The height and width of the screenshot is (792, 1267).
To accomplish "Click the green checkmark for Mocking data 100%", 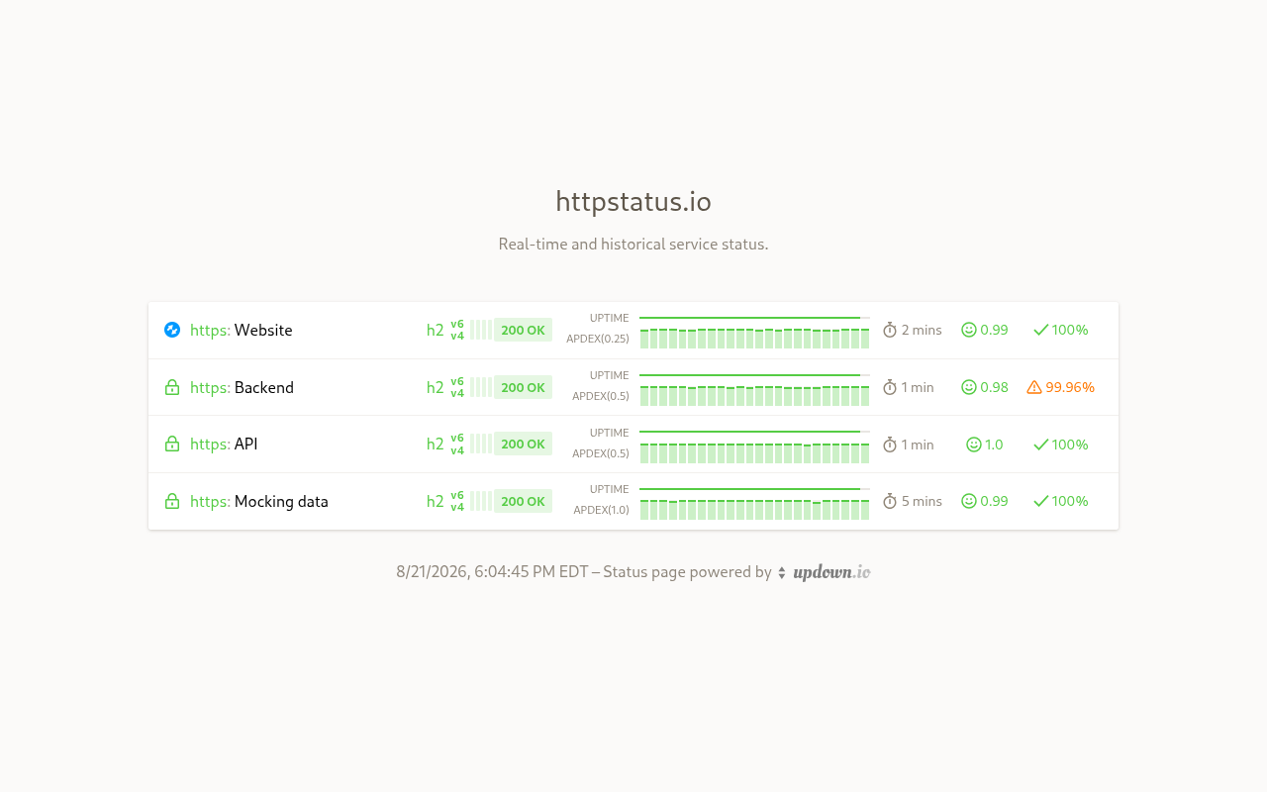I will click(1041, 501).
